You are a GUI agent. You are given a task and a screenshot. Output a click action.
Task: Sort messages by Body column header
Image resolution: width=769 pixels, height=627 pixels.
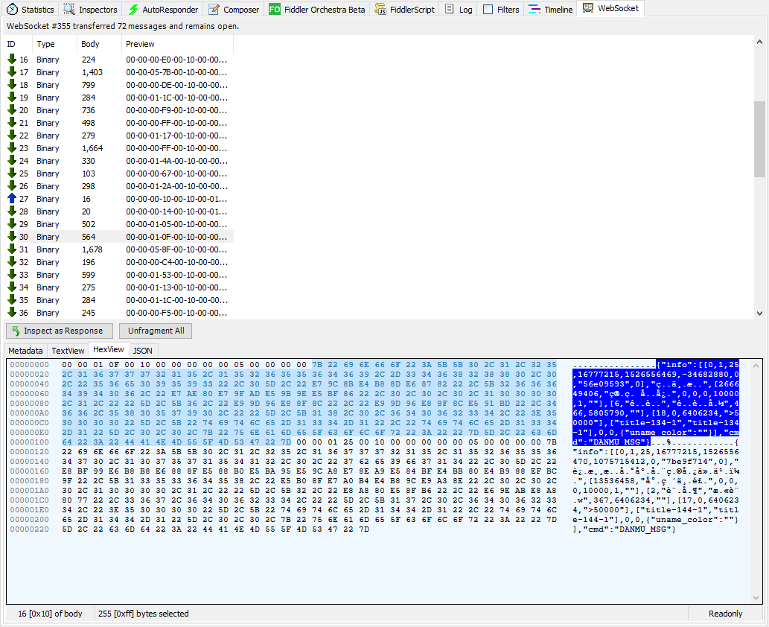coord(91,44)
